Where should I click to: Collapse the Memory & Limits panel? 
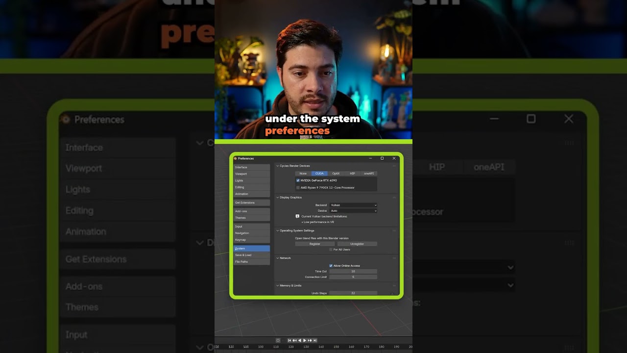pos(278,285)
